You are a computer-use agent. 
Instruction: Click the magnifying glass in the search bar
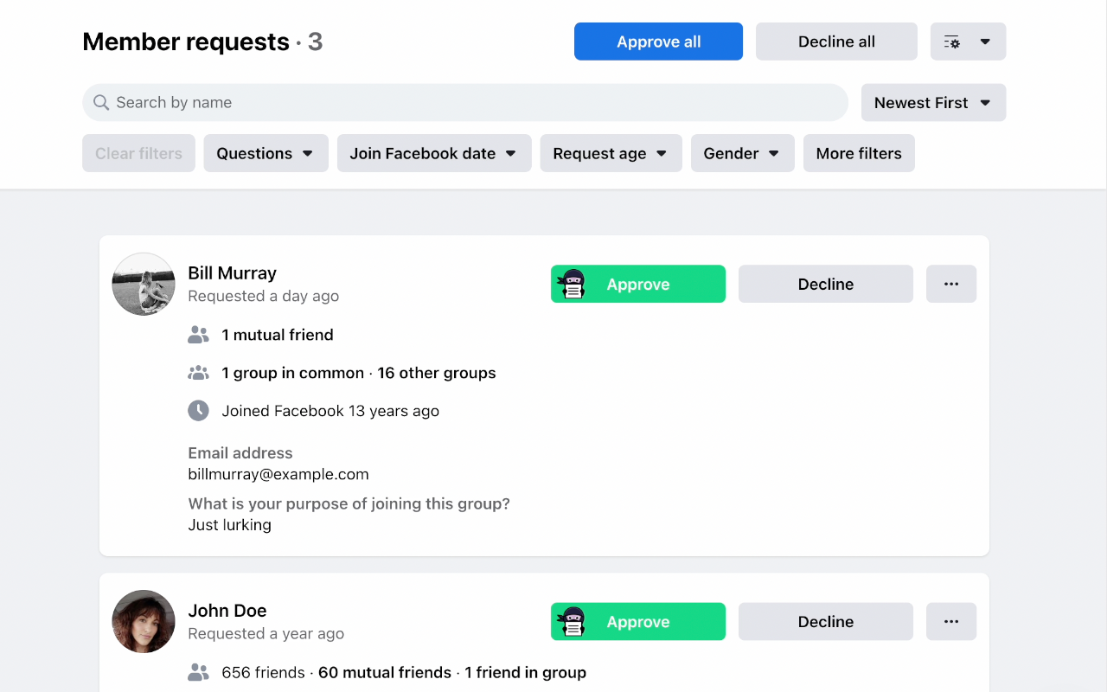tap(101, 102)
